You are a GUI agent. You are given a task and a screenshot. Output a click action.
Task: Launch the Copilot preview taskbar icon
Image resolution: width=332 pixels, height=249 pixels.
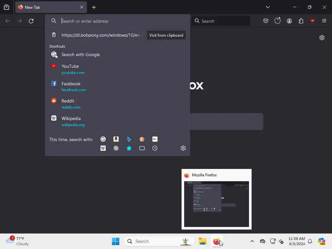[x=322, y=241]
